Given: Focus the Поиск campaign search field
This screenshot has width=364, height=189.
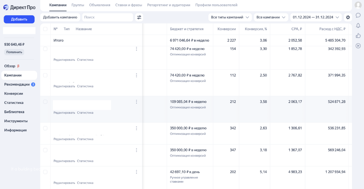Looking at the screenshot, I should [107, 17].
